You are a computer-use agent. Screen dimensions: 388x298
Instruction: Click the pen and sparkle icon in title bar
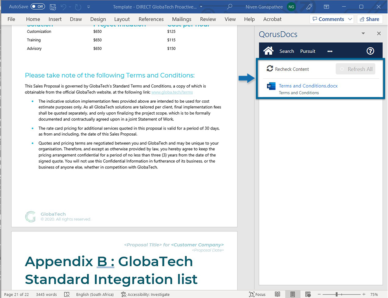[x=309, y=7]
